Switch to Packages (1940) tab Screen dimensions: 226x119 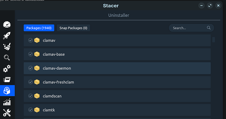click(x=39, y=28)
